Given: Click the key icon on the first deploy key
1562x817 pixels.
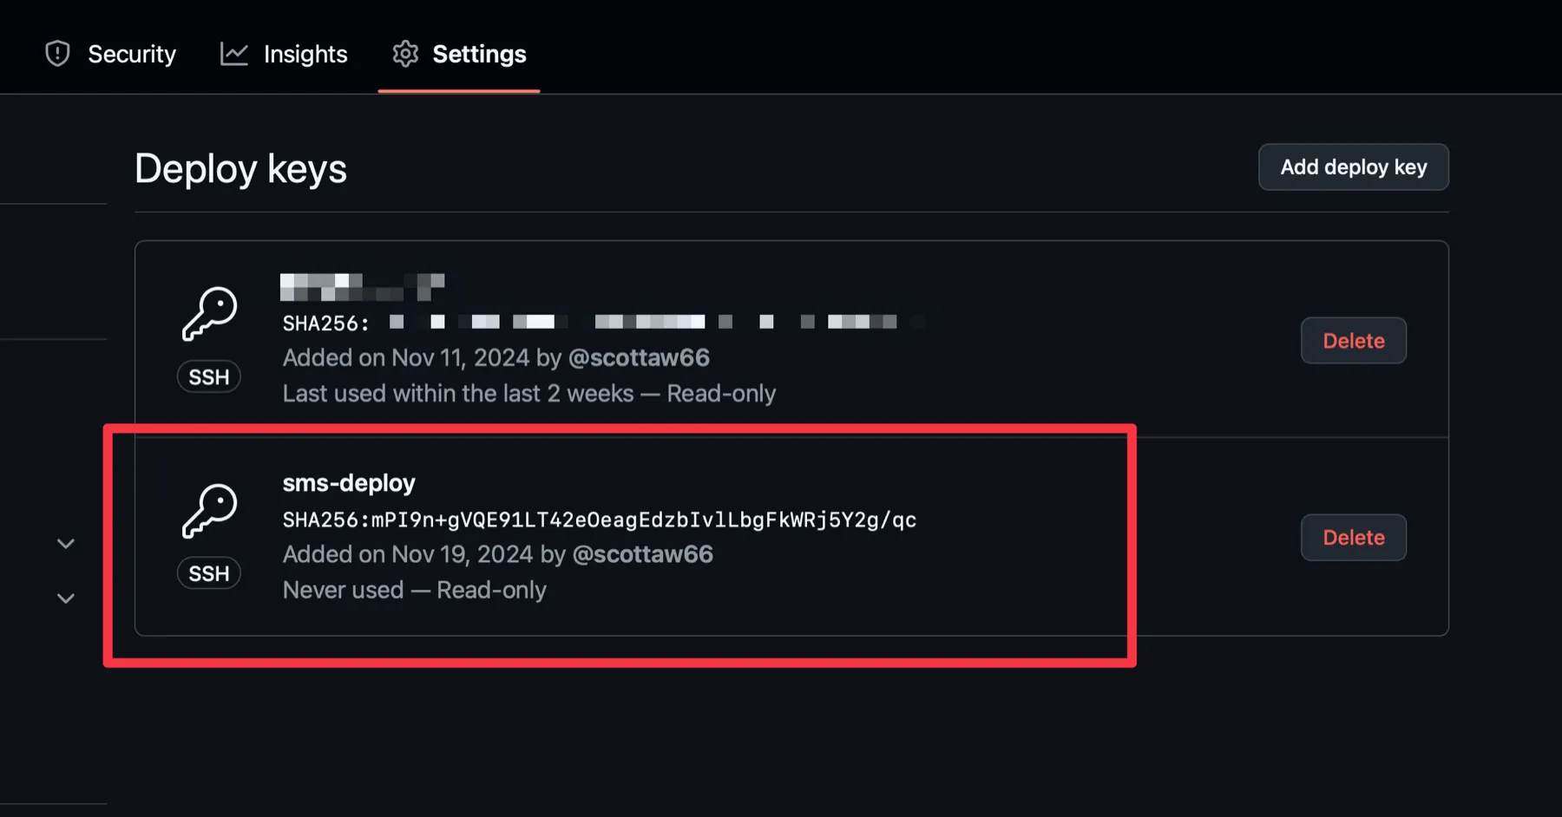Looking at the screenshot, I should pos(208,313).
